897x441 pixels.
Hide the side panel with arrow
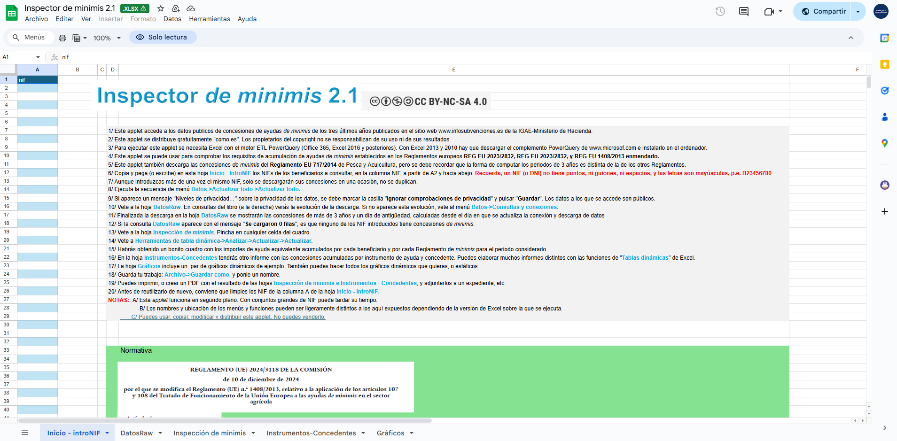(x=884, y=428)
